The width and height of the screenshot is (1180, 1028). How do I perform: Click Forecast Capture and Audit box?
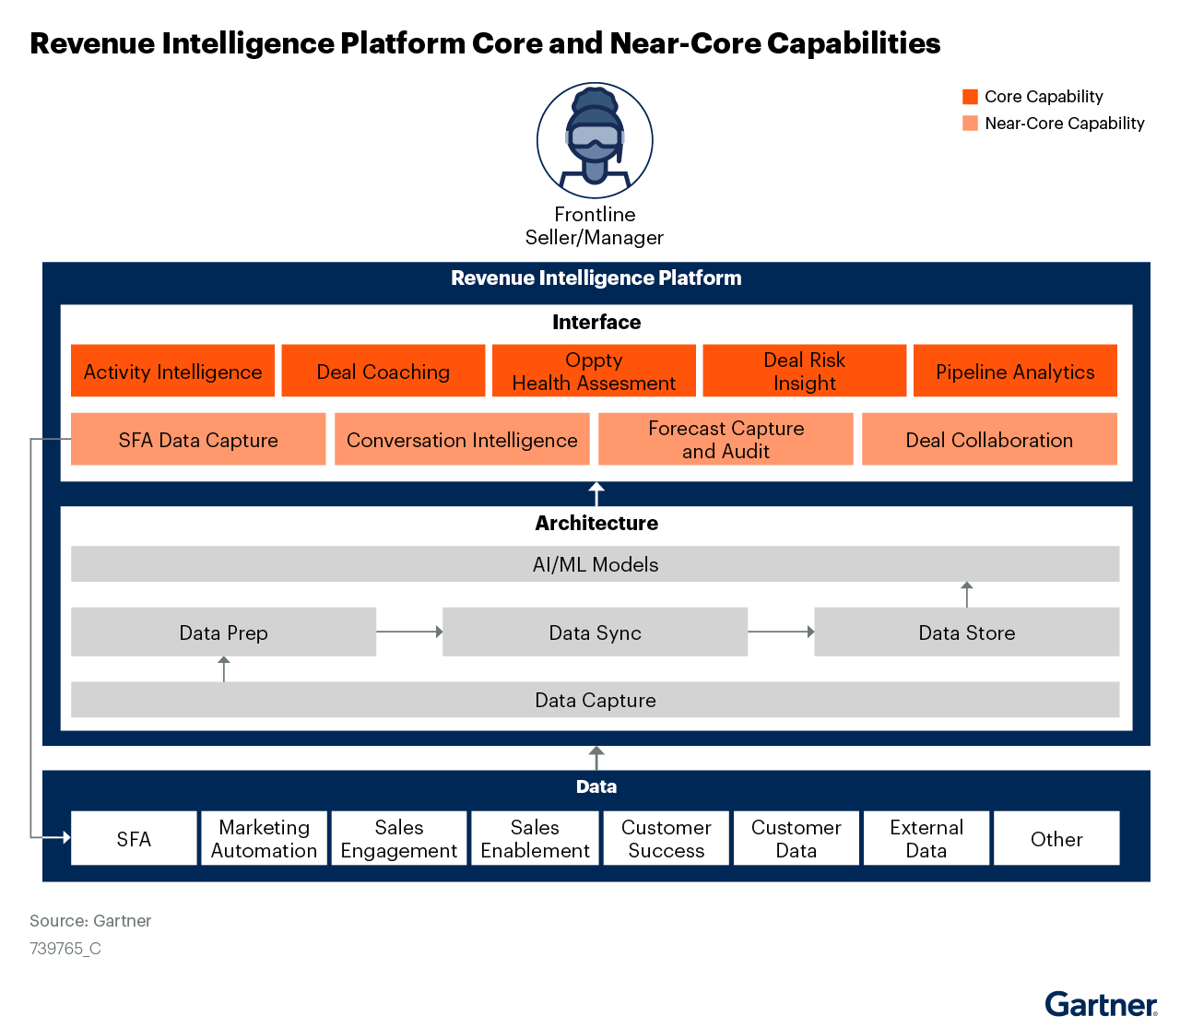[726, 439]
